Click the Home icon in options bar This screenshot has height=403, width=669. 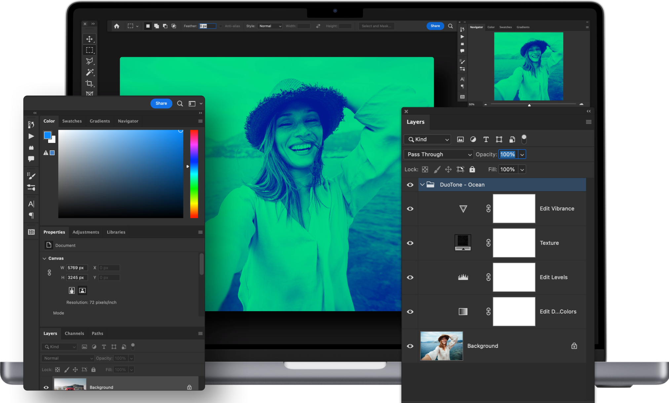[117, 26]
